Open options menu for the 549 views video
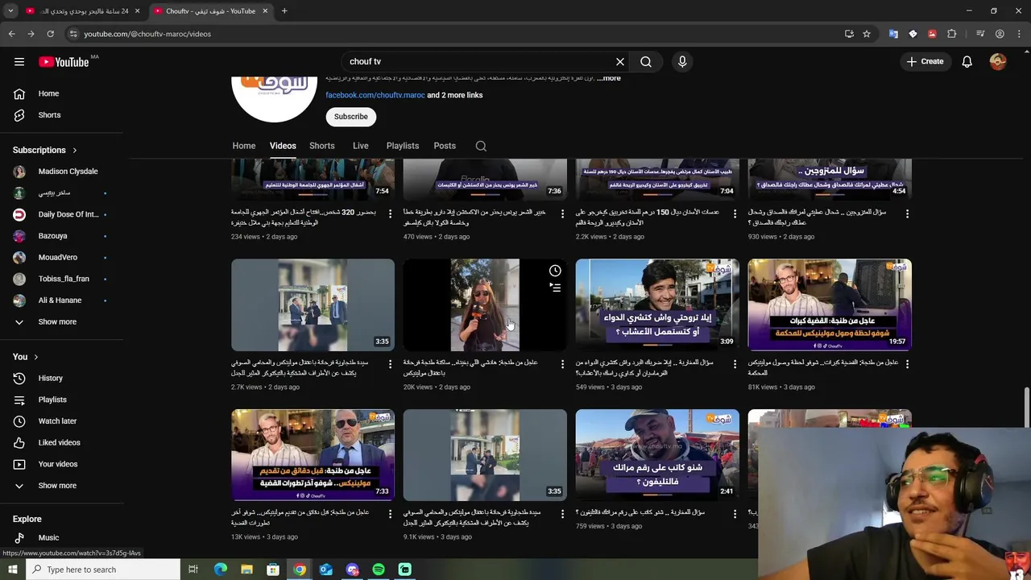 [x=735, y=364]
